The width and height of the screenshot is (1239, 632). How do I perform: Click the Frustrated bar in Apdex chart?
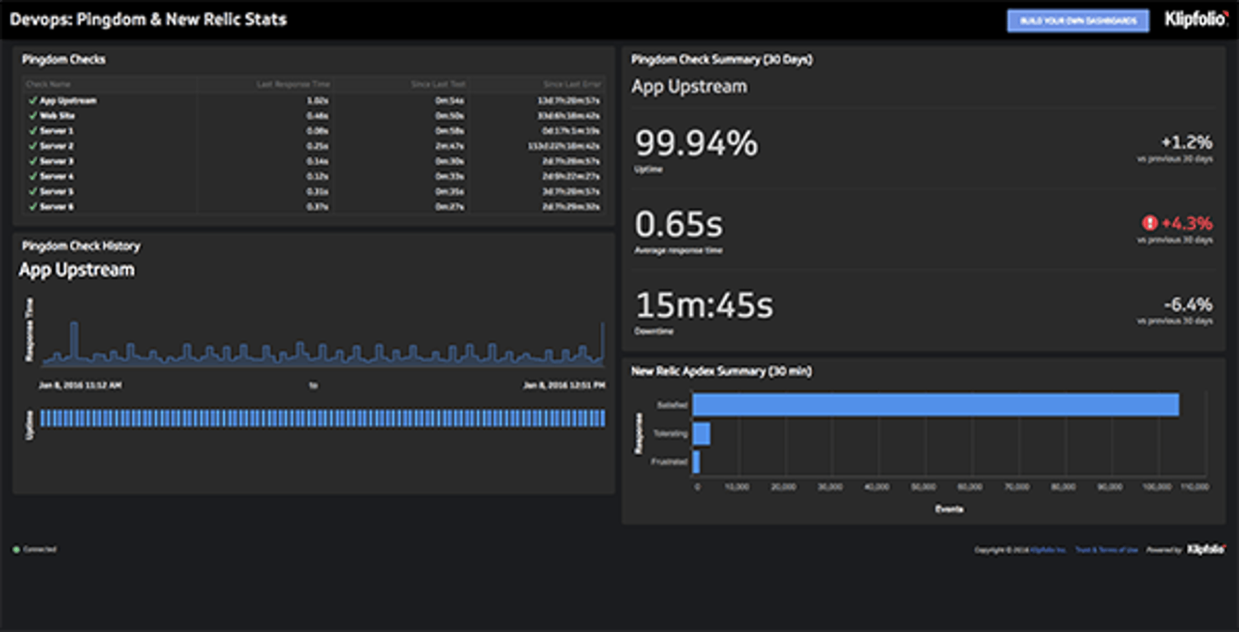click(x=696, y=462)
